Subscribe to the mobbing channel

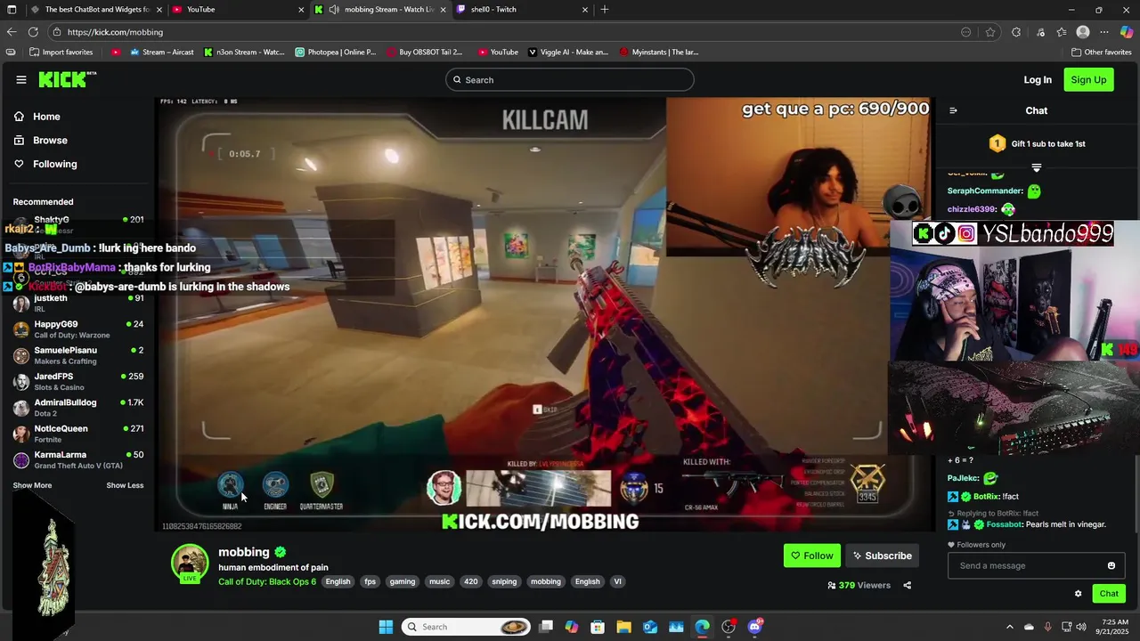point(882,556)
